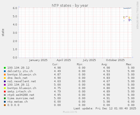Click the dark blue swatch for ns1.nexellent.net
140x115 pixels.
(5, 81)
